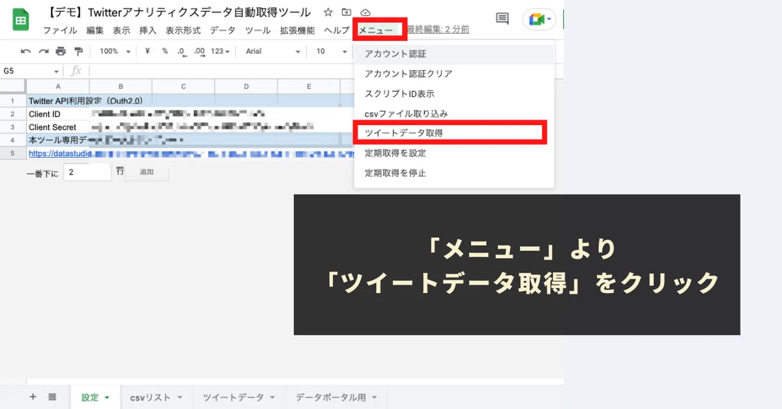782x409 pixels.
Task: Choose スクリプトID表示 menu item
Action: coord(454,94)
